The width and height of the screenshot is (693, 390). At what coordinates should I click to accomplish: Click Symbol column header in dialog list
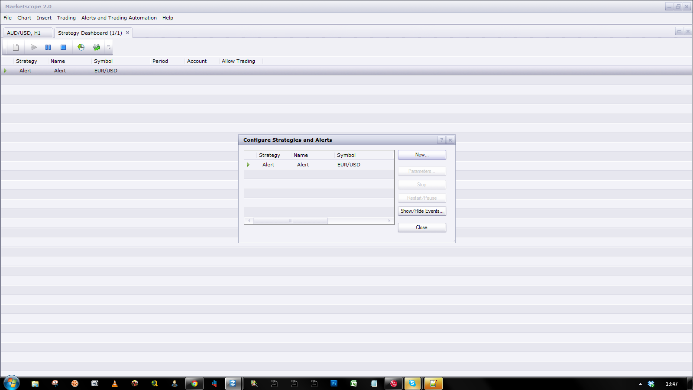point(346,155)
